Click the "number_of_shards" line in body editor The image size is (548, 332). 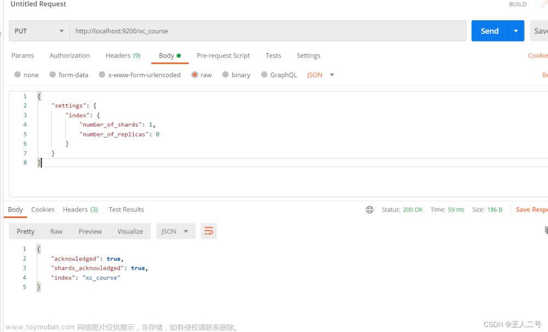point(117,125)
